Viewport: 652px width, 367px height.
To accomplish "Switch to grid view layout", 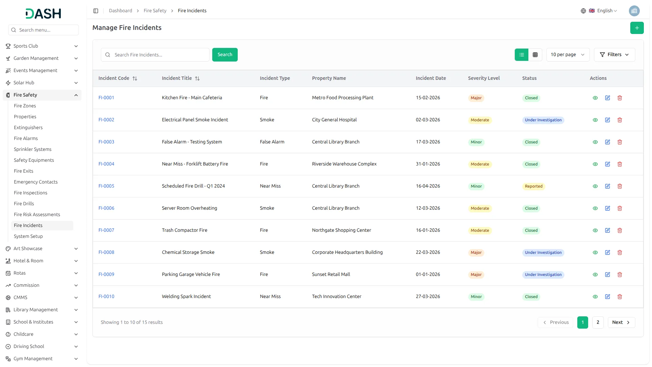I will tap(535, 55).
